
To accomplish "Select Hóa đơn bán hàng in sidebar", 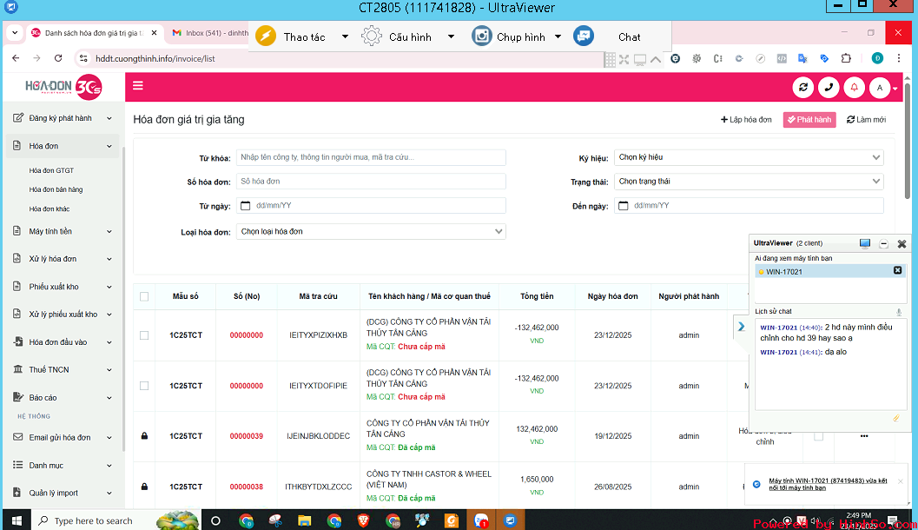I will coord(56,189).
